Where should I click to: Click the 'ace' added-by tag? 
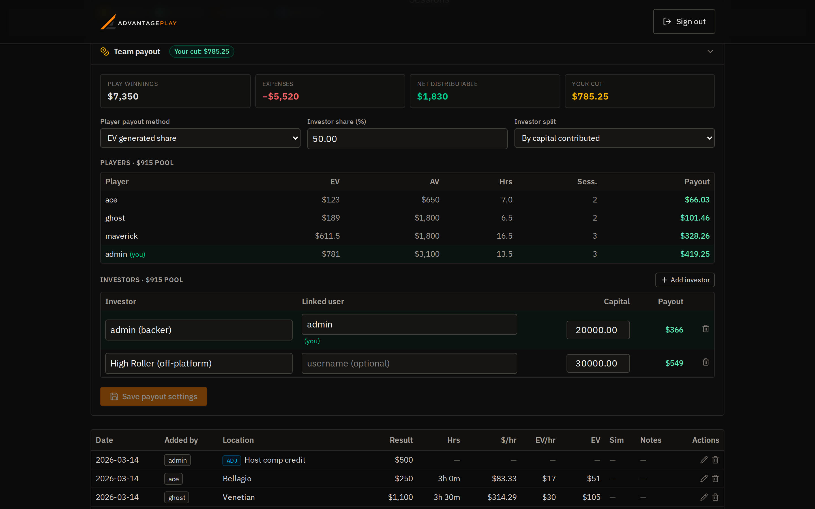pos(173,479)
